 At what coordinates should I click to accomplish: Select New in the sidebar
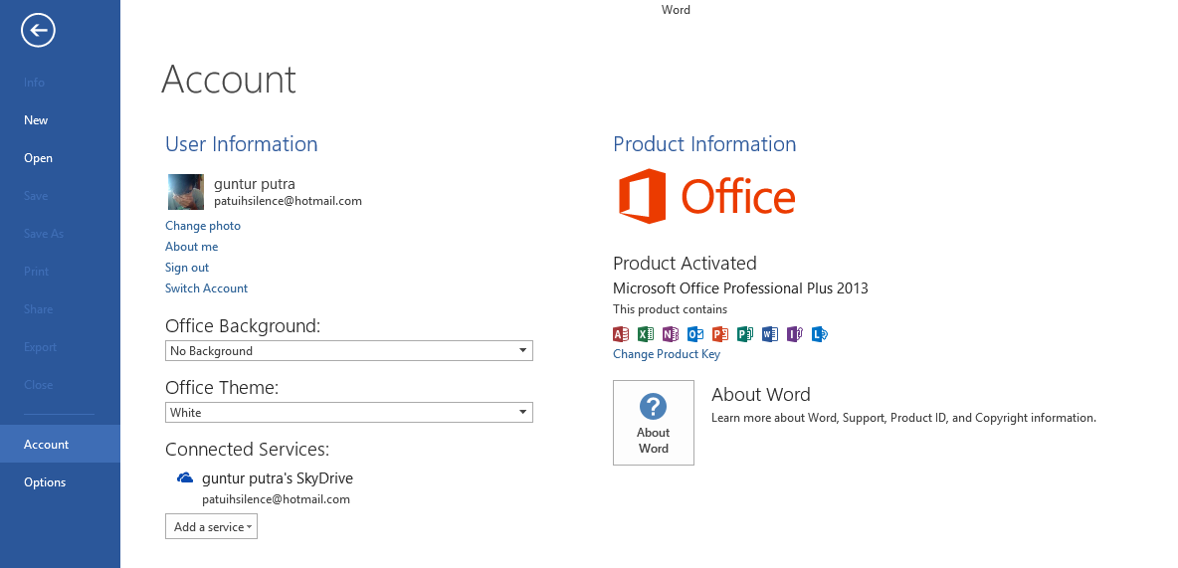[x=36, y=120]
